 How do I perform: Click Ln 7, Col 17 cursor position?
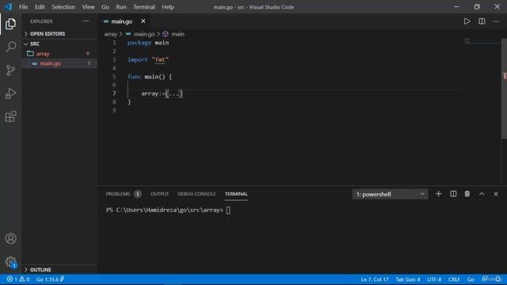point(375,279)
